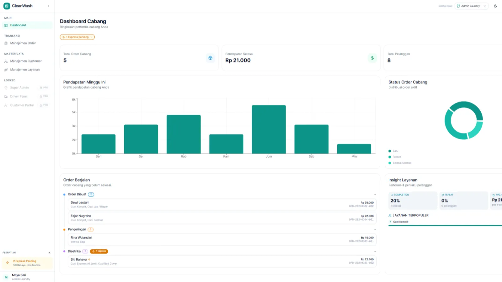Click the COMPLETION 20% insight card
The width and height of the screenshot is (502, 282).
click(x=413, y=201)
